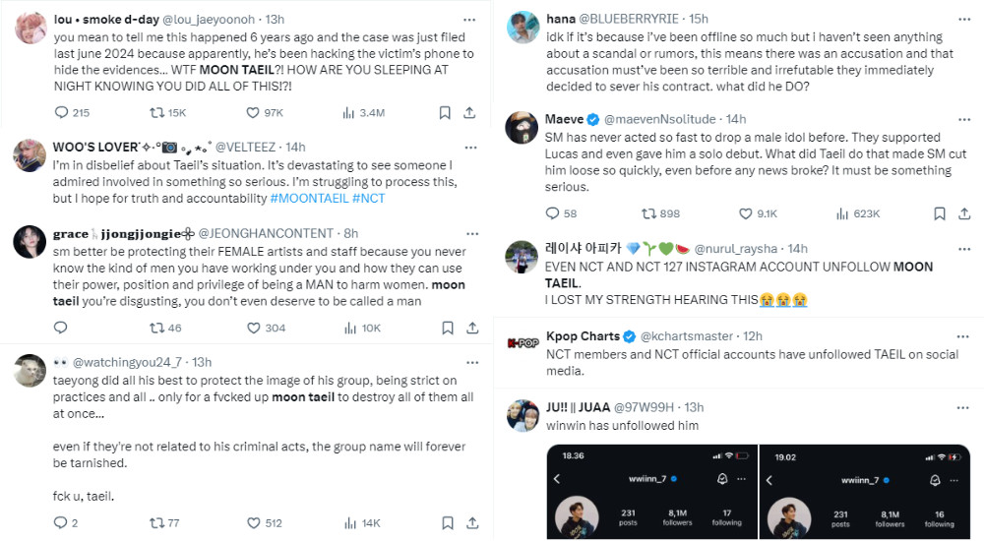This screenshot has height=541, width=984.
Task: Open more options on hana's tweet
Action: point(964,20)
